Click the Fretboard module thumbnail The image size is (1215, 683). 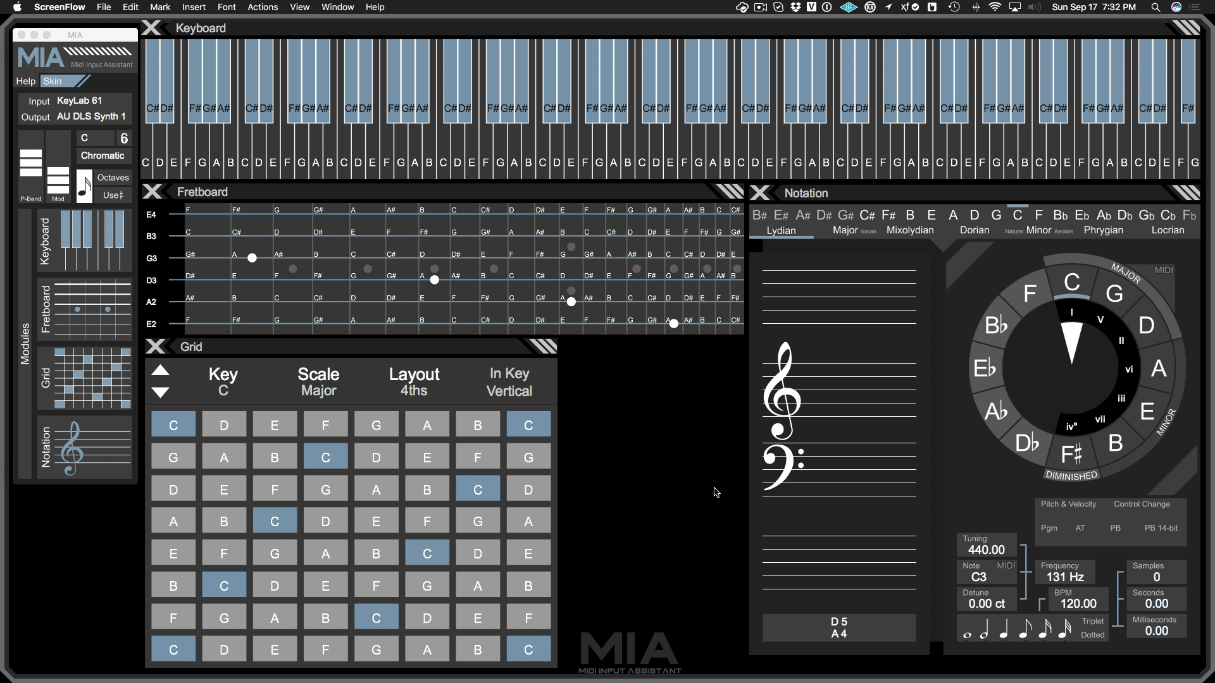85,309
